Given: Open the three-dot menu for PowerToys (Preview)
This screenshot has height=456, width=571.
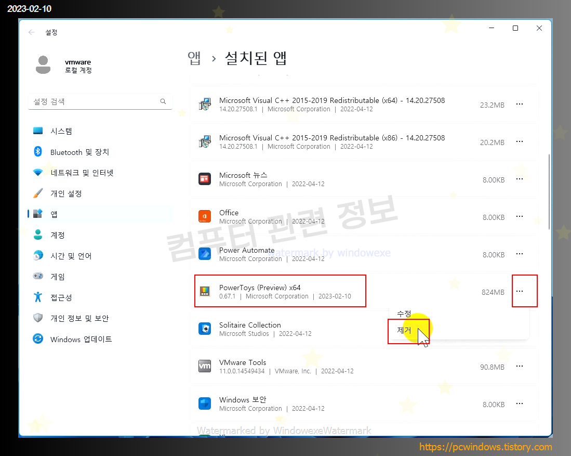Looking at the screenshot, I should [x=520, y=291].
